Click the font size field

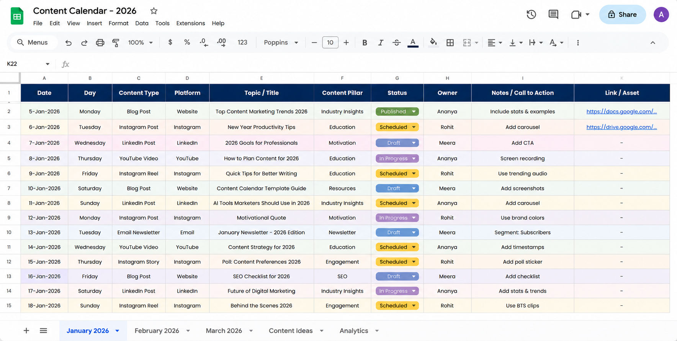pos(330,43)
